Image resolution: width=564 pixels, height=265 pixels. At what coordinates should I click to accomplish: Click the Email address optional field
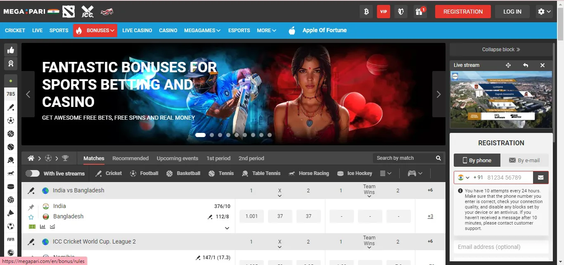point(501,247)
